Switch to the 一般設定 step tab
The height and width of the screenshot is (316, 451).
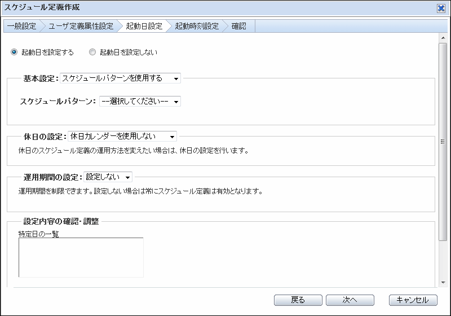pyautogui.click(x=21, y=26)
